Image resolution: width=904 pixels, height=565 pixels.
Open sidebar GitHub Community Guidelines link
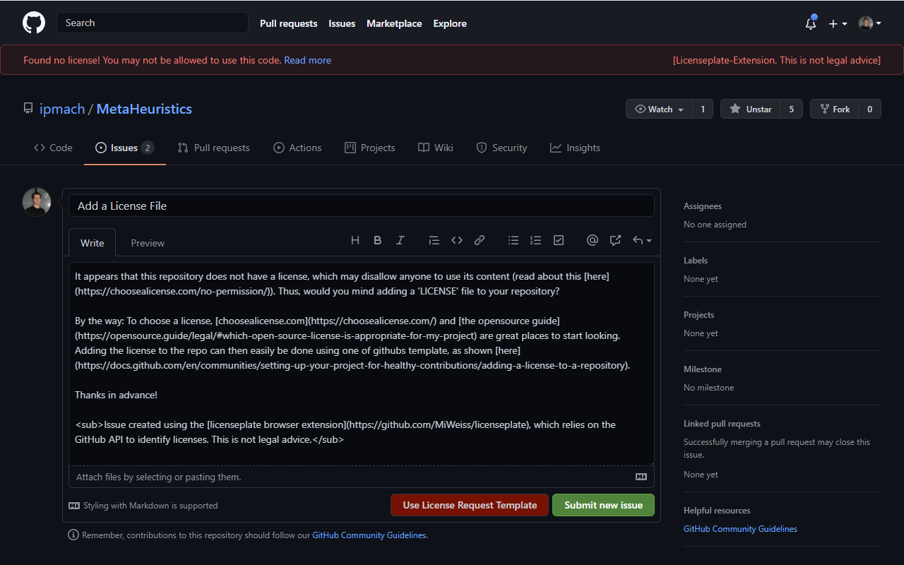coord(740,529)
